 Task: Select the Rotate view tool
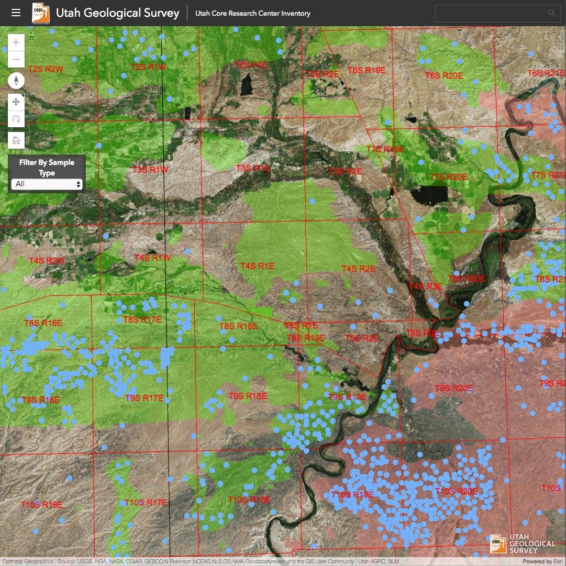pos(16,119)
